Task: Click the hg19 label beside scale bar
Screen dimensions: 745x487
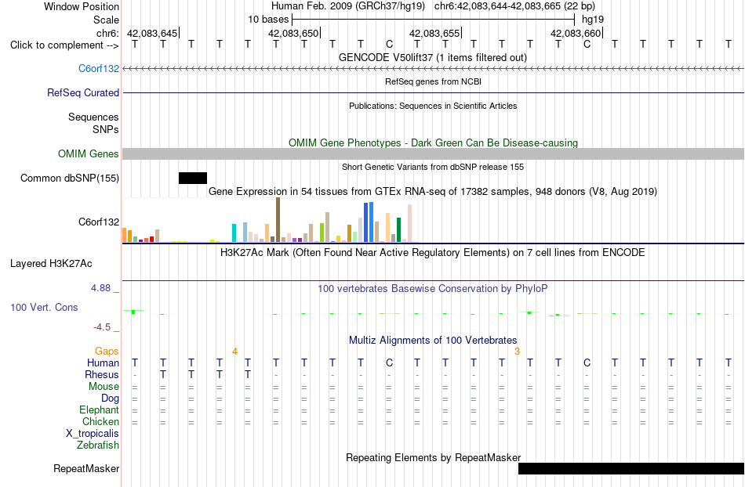Action: [593, 20]
